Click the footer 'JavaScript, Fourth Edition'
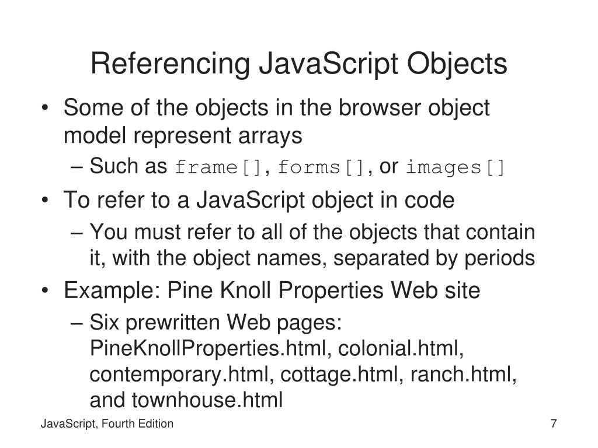 [x=107, y=424]
